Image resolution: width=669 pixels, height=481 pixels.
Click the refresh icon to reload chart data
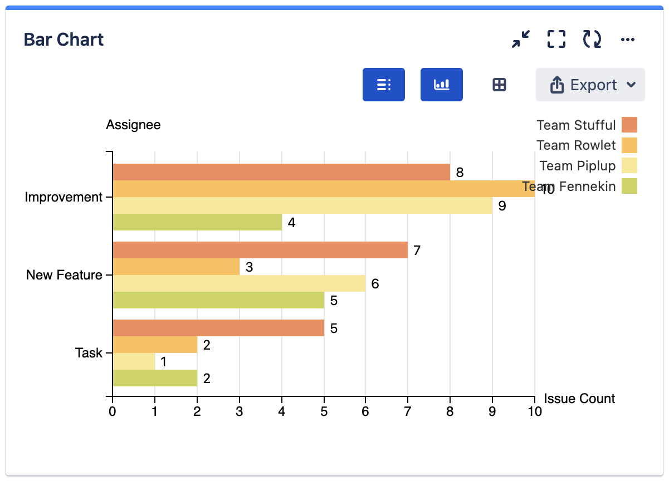(x=592, y=39)
